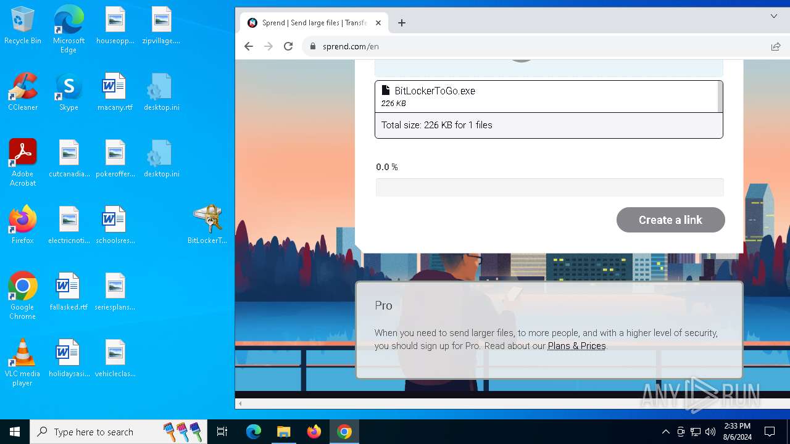
Task: Select fallasked.rtf document on desktop
Action: pyautogui.click(x=69, y=292)
